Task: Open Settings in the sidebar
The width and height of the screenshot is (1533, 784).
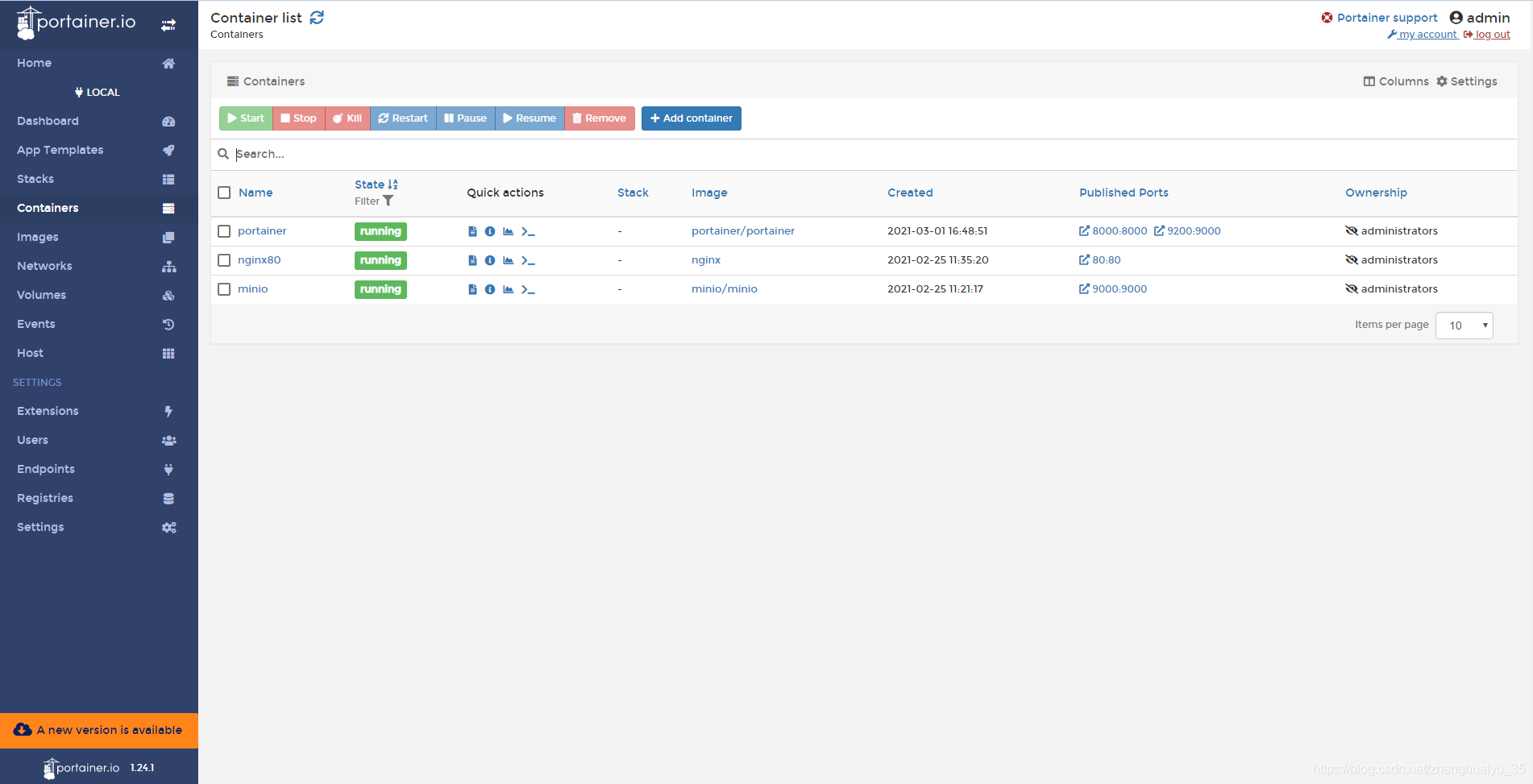Action: coord(99,527)
